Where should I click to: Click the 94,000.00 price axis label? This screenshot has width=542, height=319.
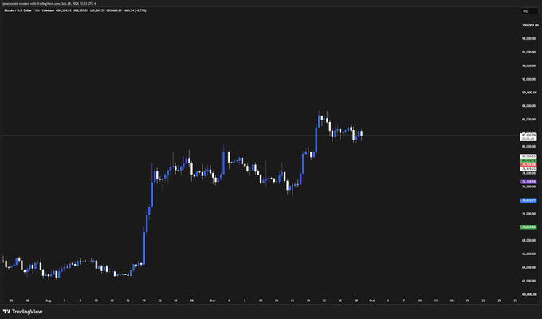(529, 65)
